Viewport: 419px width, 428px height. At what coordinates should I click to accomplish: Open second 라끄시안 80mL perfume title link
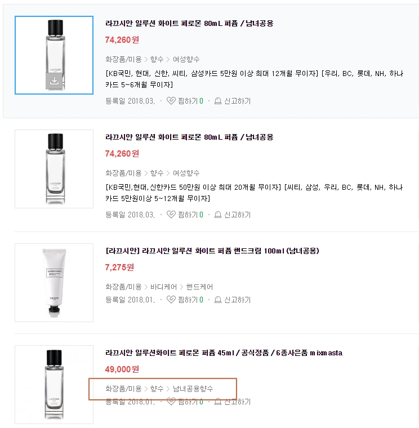click(189, 137)
